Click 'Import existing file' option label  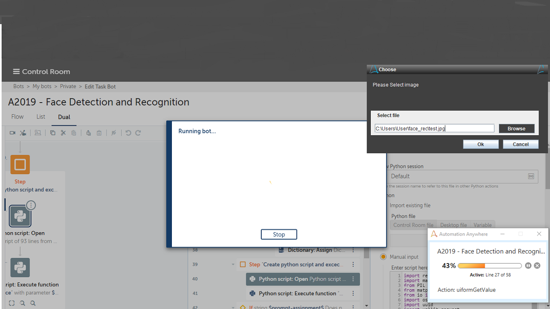pyautogui.click(x=410, y=206)
